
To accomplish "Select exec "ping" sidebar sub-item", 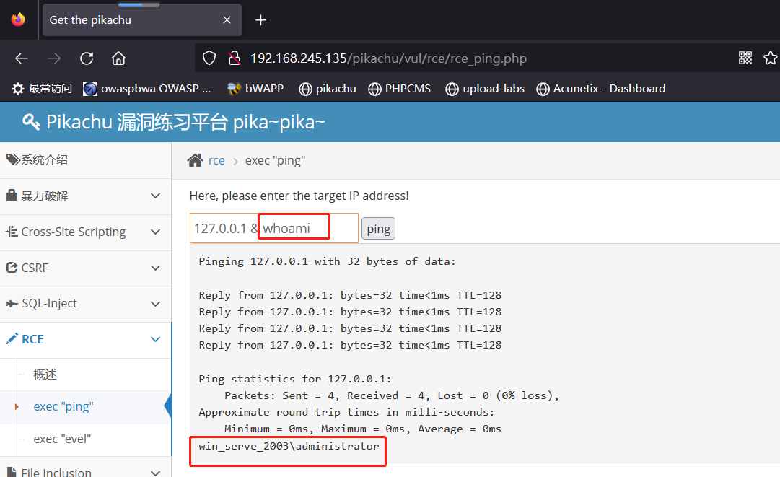I will [x=63, y=407].
